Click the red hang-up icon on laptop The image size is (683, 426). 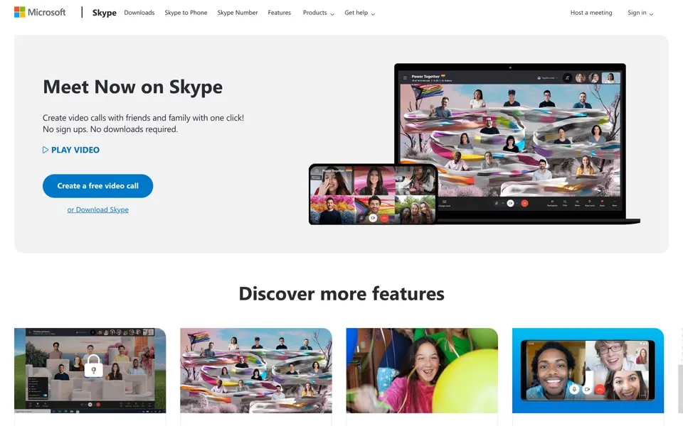click(x=524, y=203)
